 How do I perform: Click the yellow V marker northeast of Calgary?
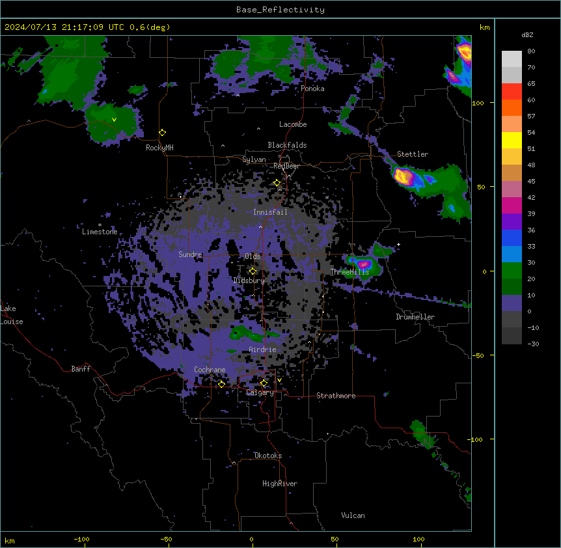279,380
